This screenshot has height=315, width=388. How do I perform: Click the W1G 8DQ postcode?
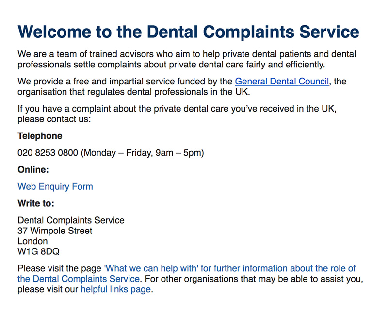[x=38, y=251]
